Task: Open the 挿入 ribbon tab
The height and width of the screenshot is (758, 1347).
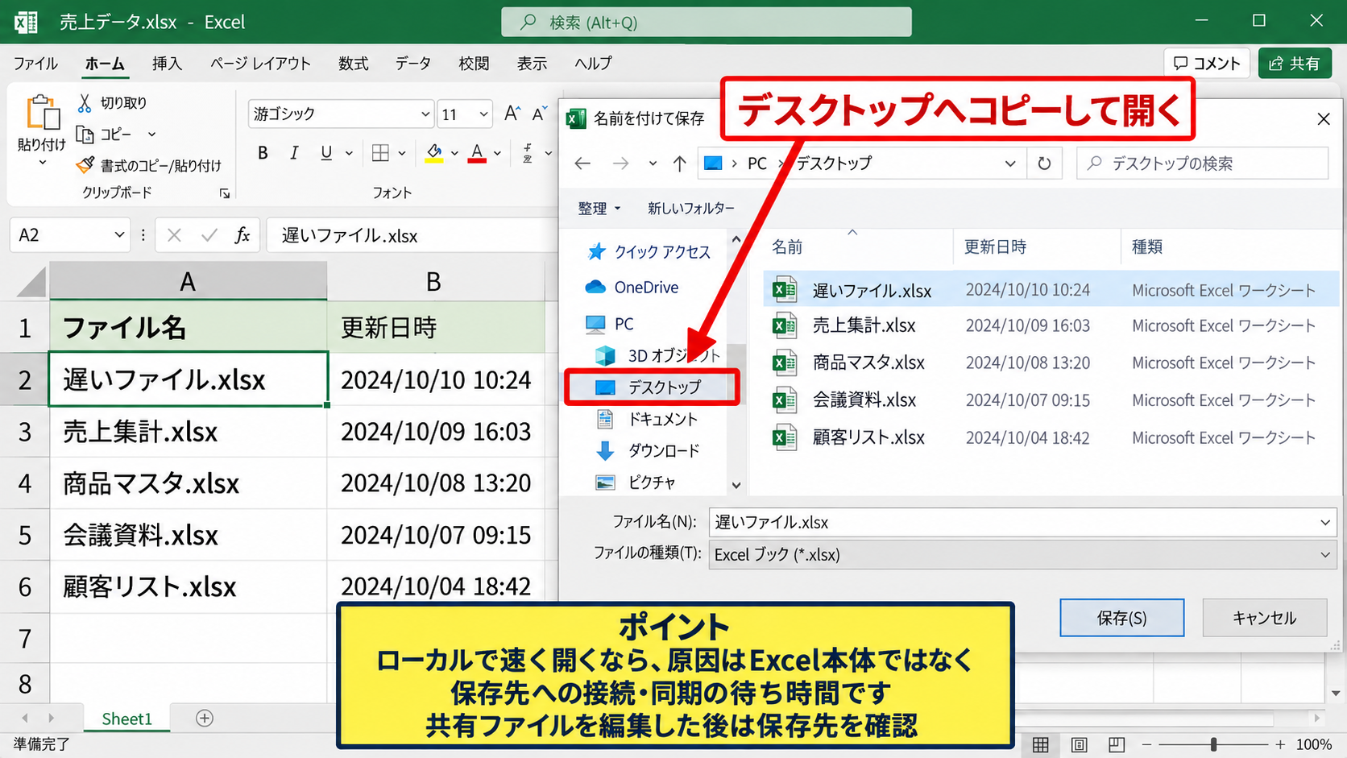Action: coord(167,64)
